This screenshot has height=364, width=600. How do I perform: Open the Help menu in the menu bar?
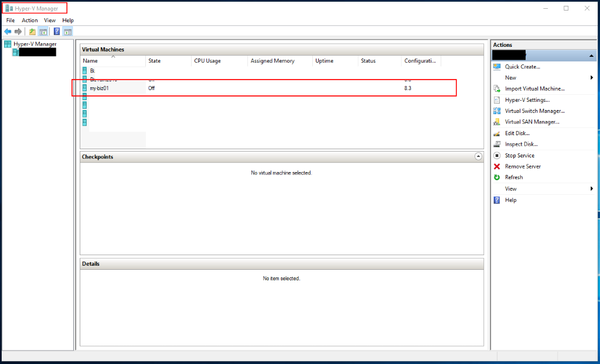68,20
